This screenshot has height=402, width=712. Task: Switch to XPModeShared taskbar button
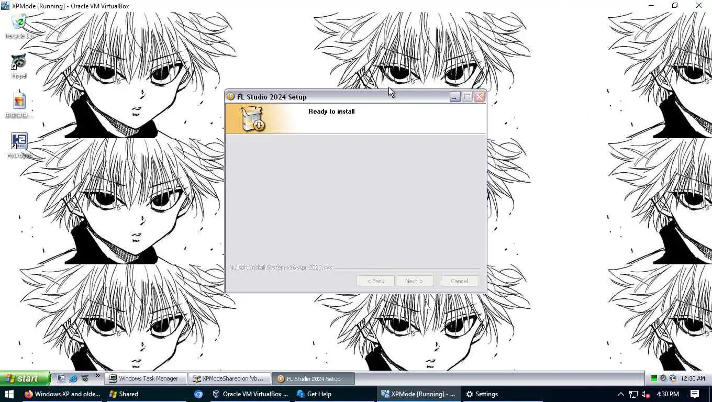coord(229,378)
